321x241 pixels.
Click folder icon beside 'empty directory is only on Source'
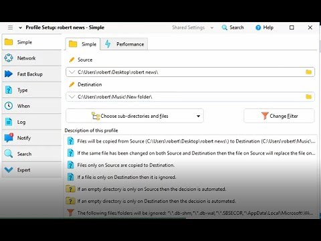[70, 189]
